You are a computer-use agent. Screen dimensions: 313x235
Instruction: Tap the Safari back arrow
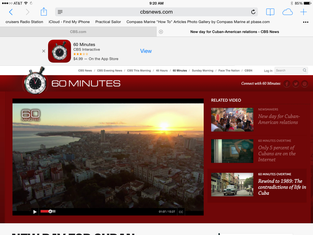coord(11,12)
